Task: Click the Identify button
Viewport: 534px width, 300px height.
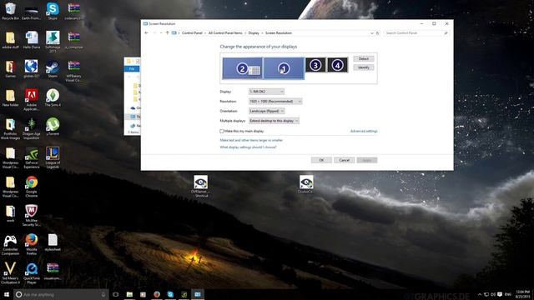Action: pos(364,67)
